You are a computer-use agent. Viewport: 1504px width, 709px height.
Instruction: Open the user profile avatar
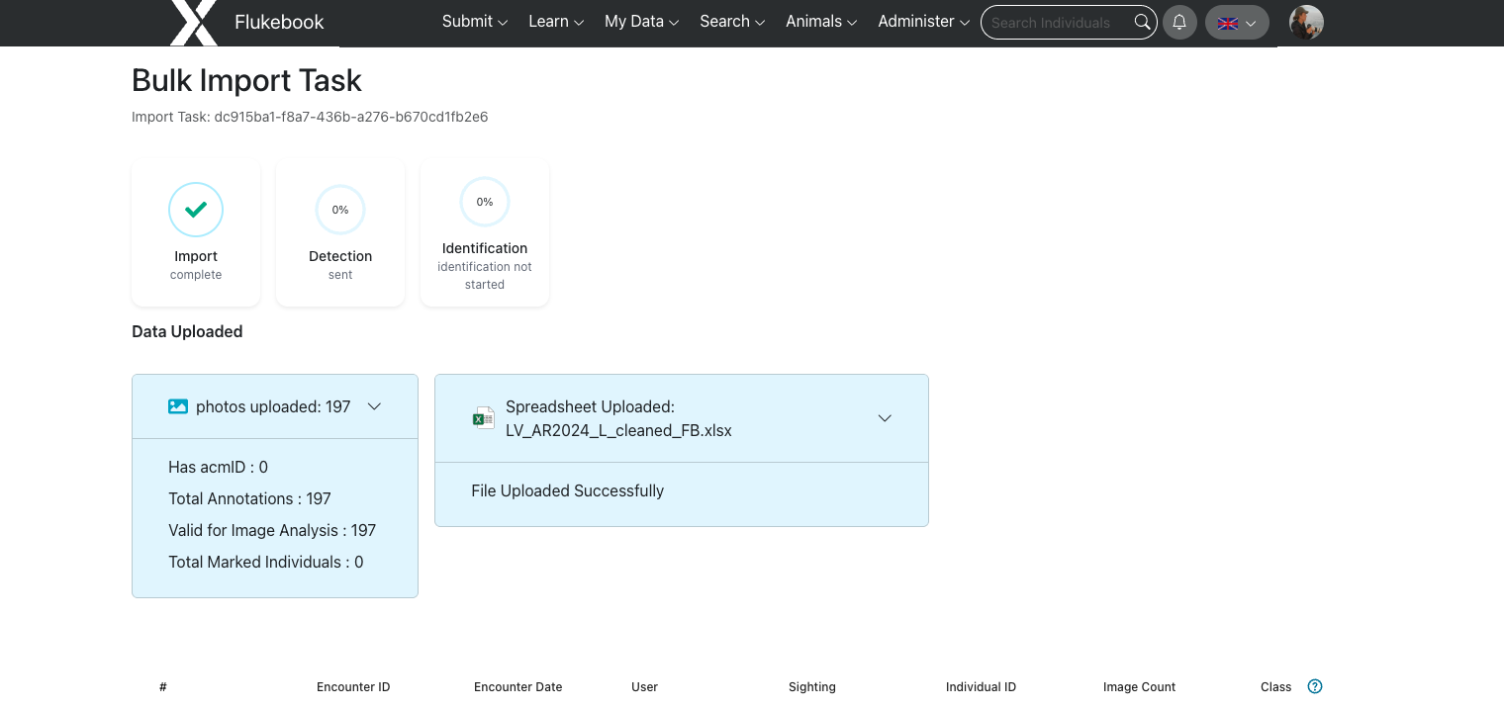1306,22
